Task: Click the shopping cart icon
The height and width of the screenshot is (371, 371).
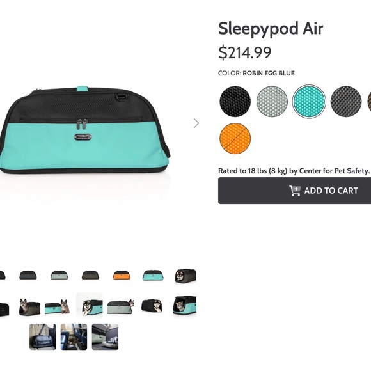Action: click(295, 191)
